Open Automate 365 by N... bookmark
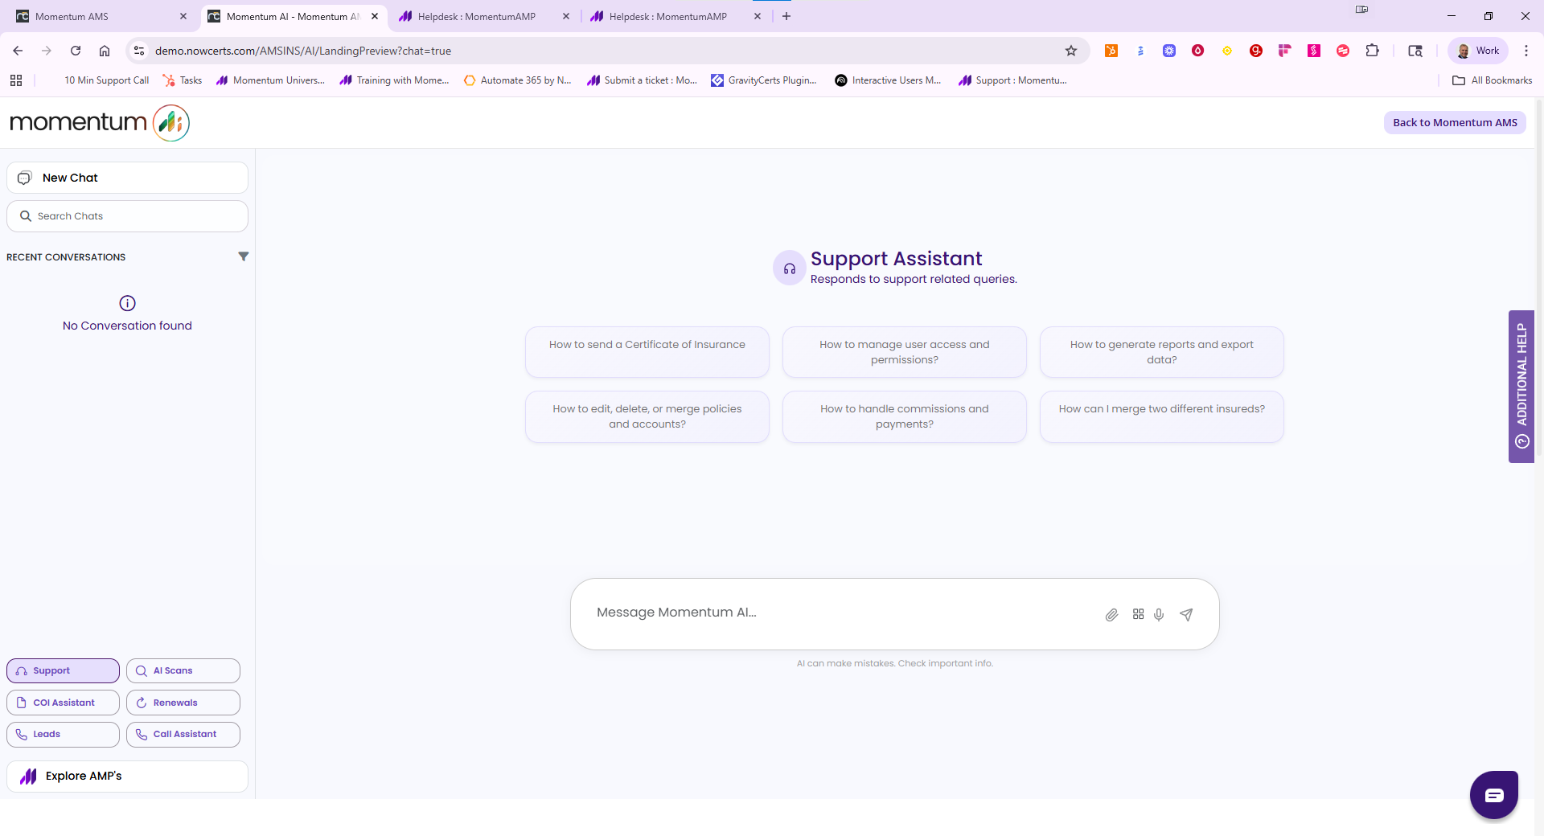Image resolution: width=1544 pixels, height=836 pixels. click(518, 80)
